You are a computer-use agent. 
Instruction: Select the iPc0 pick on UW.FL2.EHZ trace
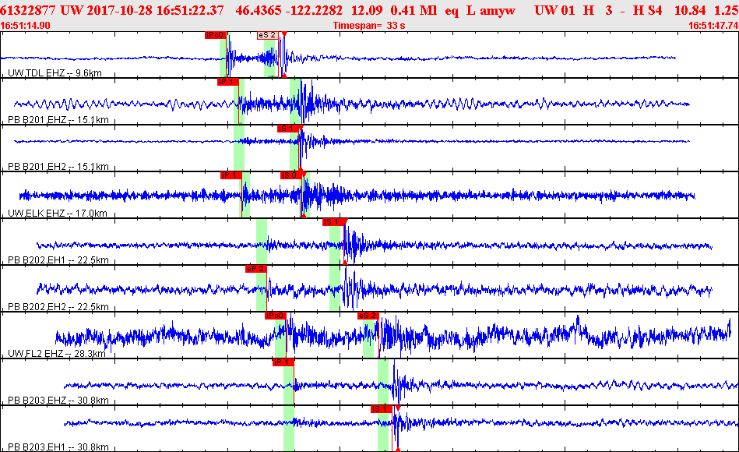pyautogui.click(x=275, y=316)
